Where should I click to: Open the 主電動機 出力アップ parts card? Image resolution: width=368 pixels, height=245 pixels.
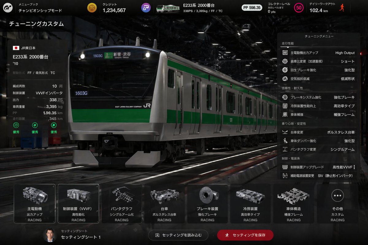coord(35,204)
